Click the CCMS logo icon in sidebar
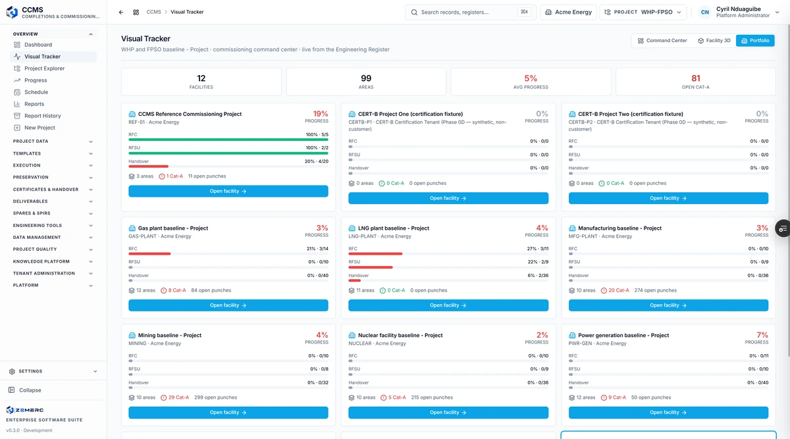 tap(12, 12)
